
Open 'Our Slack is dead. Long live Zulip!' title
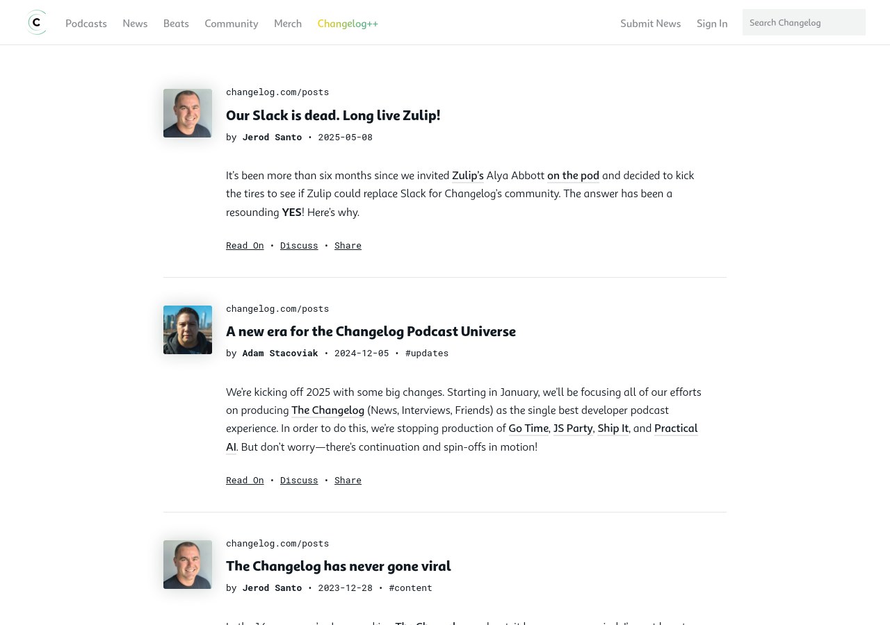(x=333, y=115)
